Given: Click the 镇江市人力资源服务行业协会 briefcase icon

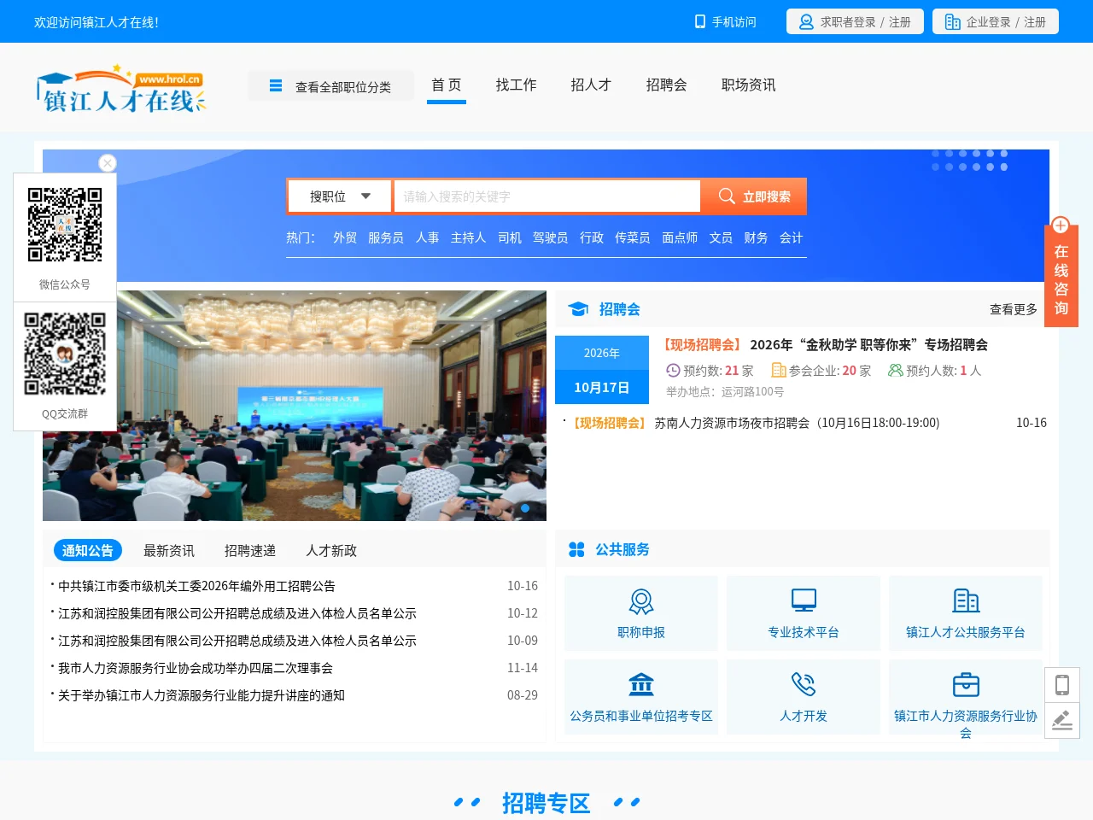Looking at the screenshot, I should click(x=966, y=685).
